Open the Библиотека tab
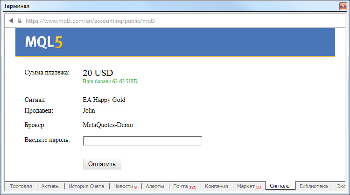 (x=314, y=186)
